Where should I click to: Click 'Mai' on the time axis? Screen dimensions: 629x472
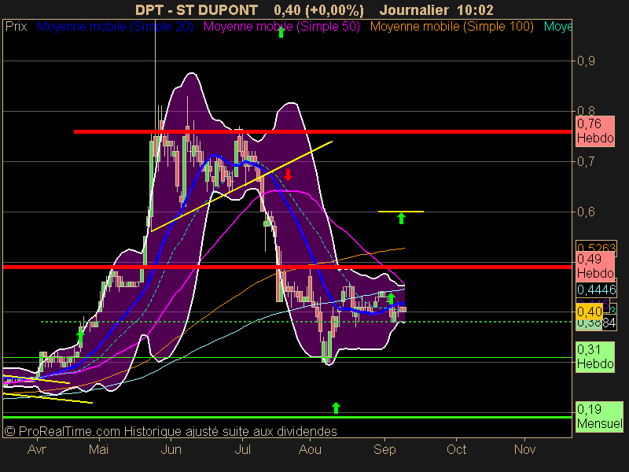pos(99,449)
